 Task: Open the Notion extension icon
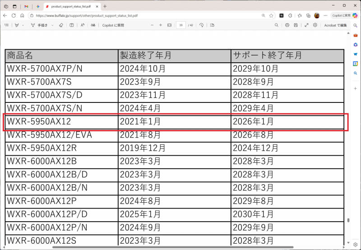coord(281,15)
